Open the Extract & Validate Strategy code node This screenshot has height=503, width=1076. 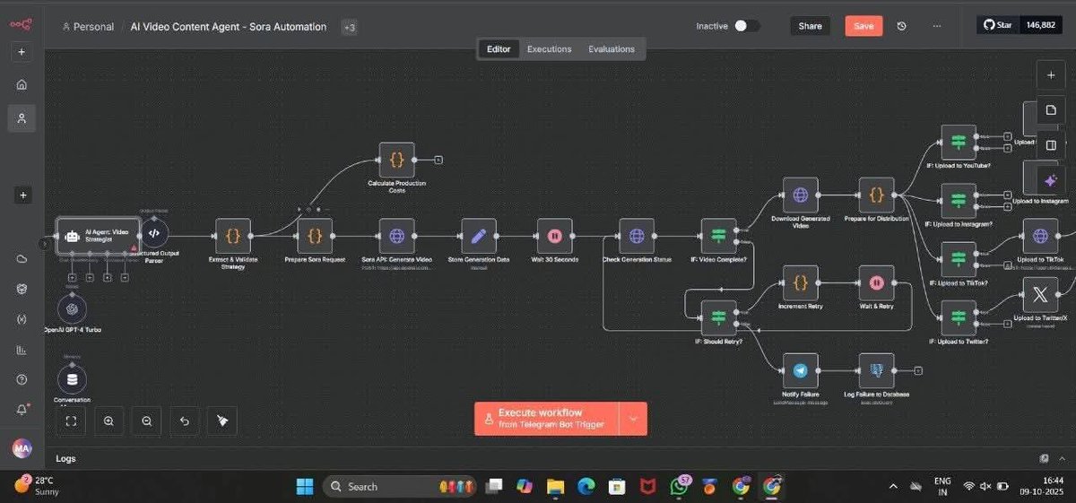click(x=233, y=236)
